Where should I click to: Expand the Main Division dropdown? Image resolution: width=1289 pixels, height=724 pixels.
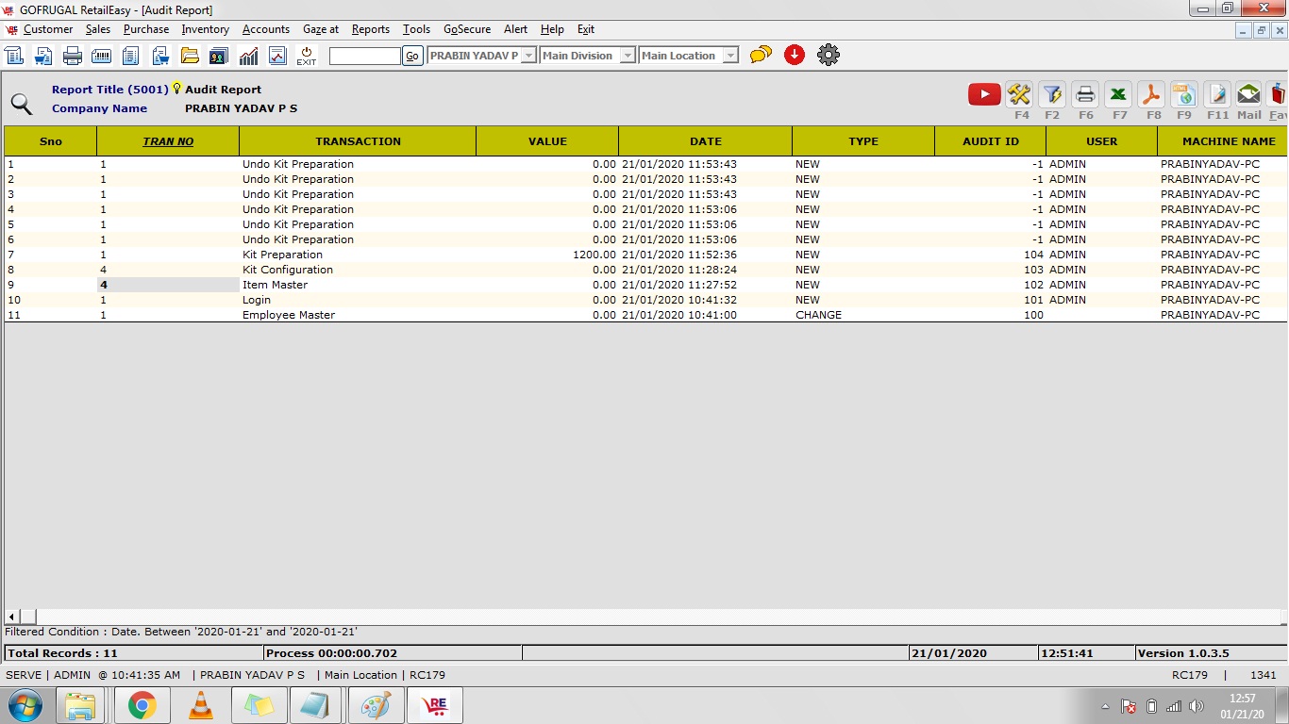tap(628, 56)
